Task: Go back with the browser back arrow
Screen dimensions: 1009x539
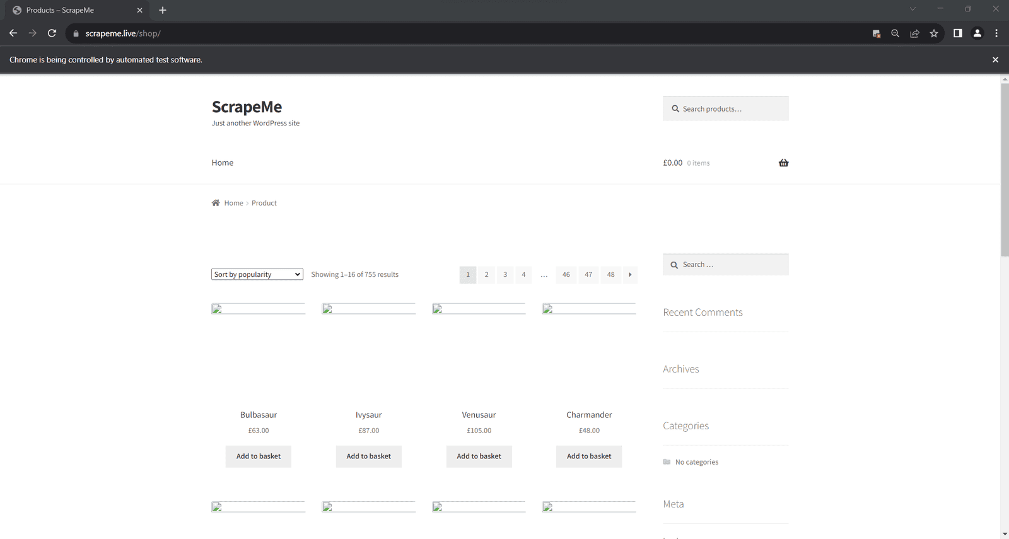Action: tap(13, 33)
